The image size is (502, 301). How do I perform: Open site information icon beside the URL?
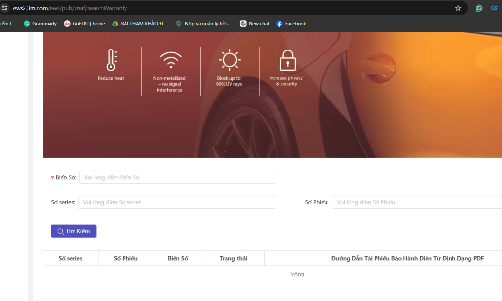(x=5, y=8)
